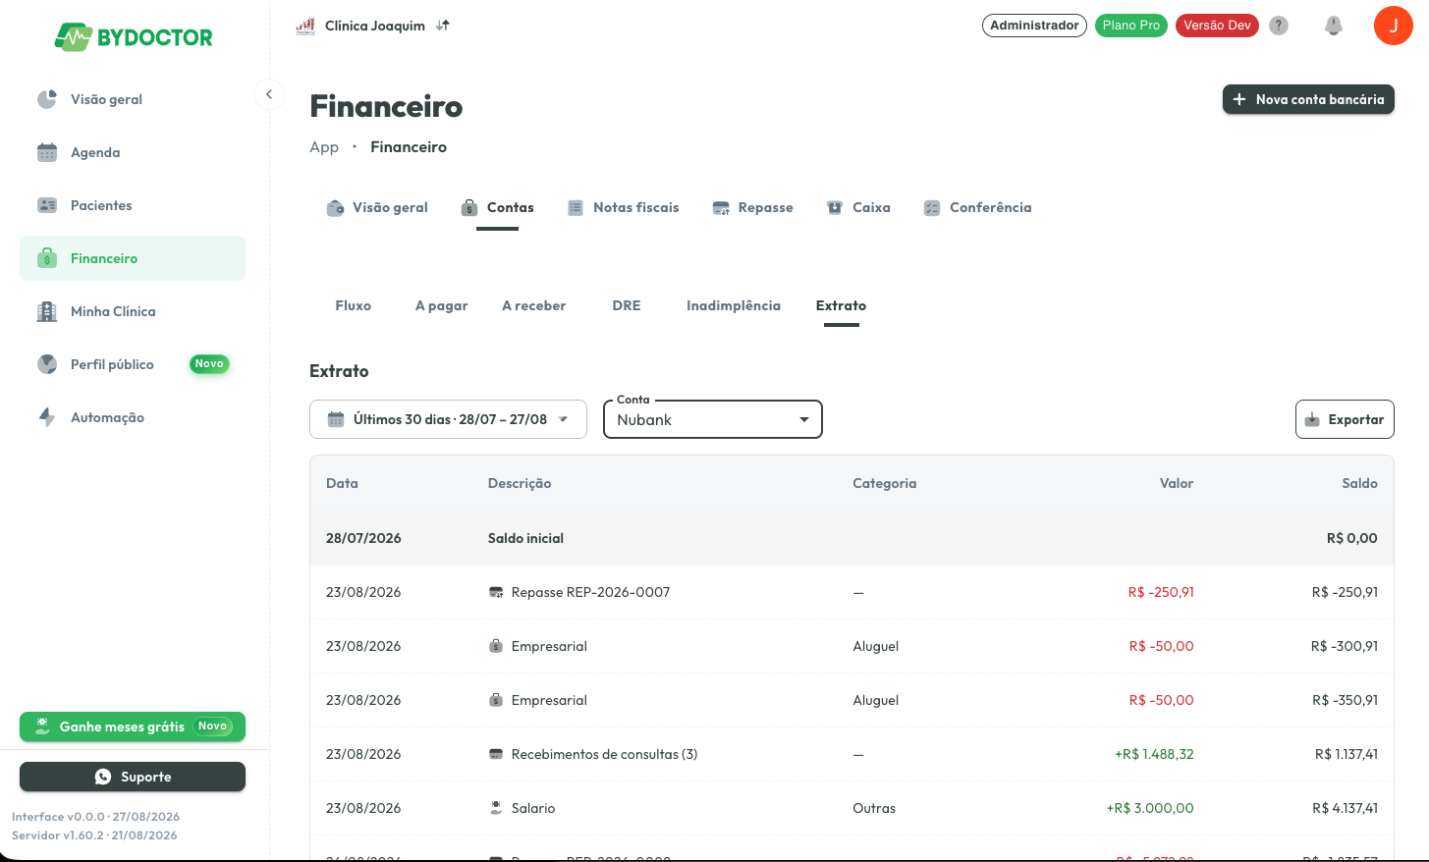Open Suporte WhatsApp button
This screenshot has width=1429, height=862.
133,777
